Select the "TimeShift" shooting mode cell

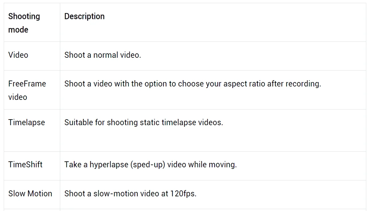pos(25,164)
